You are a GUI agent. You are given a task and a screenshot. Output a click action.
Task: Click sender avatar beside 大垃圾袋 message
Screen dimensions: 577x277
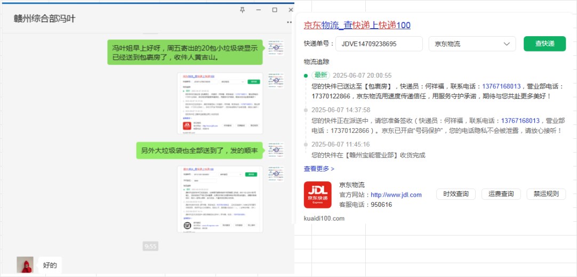tap(276, 150)
